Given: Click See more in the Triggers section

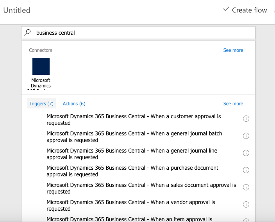Looking at the screenshot, I should [x=233, y=104].
